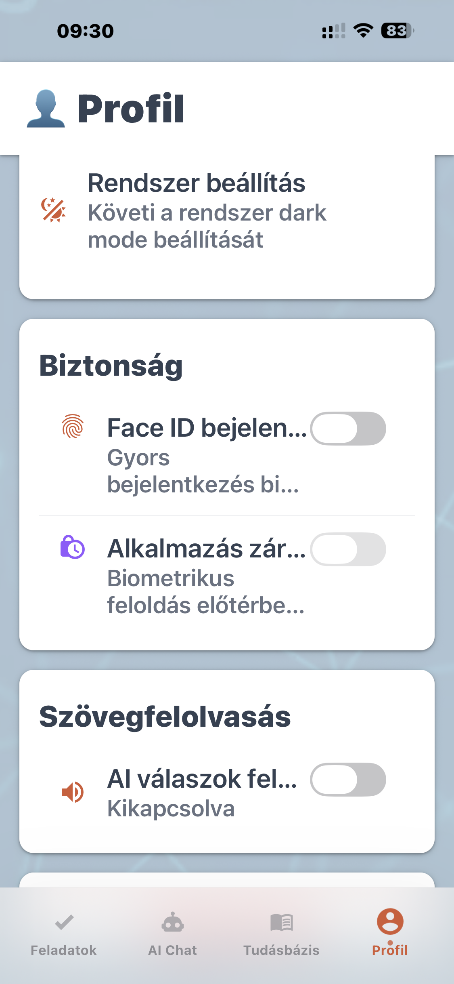Tap the profile silhouette icon in header
This screenshot has height=984, width=454.
(x=46, y=109)
